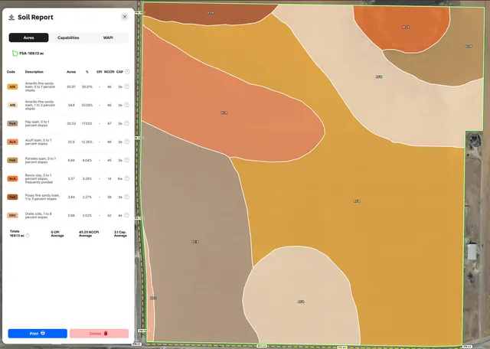This screenshot has height=349, width=490.
Task: Click the AfA soil code color badge
Action: click(12, 86)
